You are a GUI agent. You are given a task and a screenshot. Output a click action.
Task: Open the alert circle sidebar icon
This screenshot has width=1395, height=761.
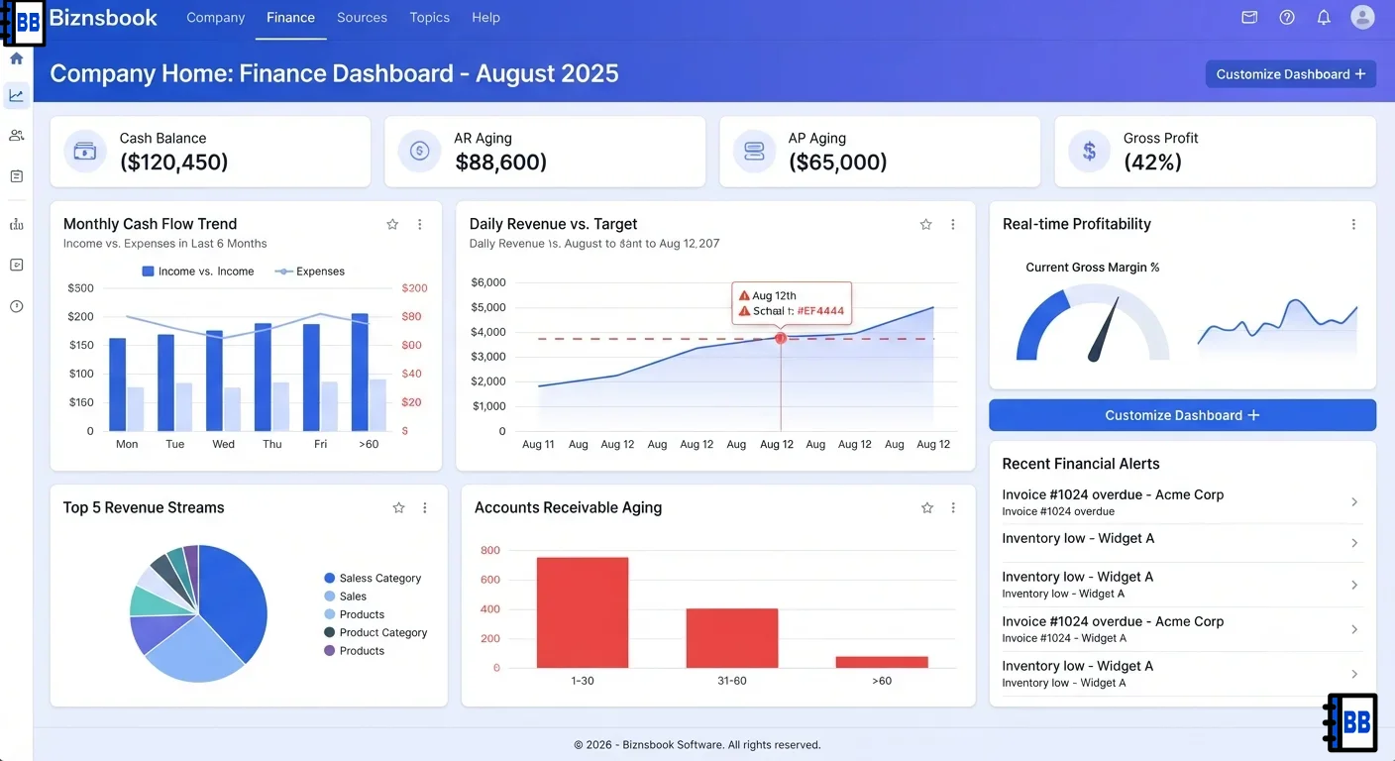click(x=16, y=306)
